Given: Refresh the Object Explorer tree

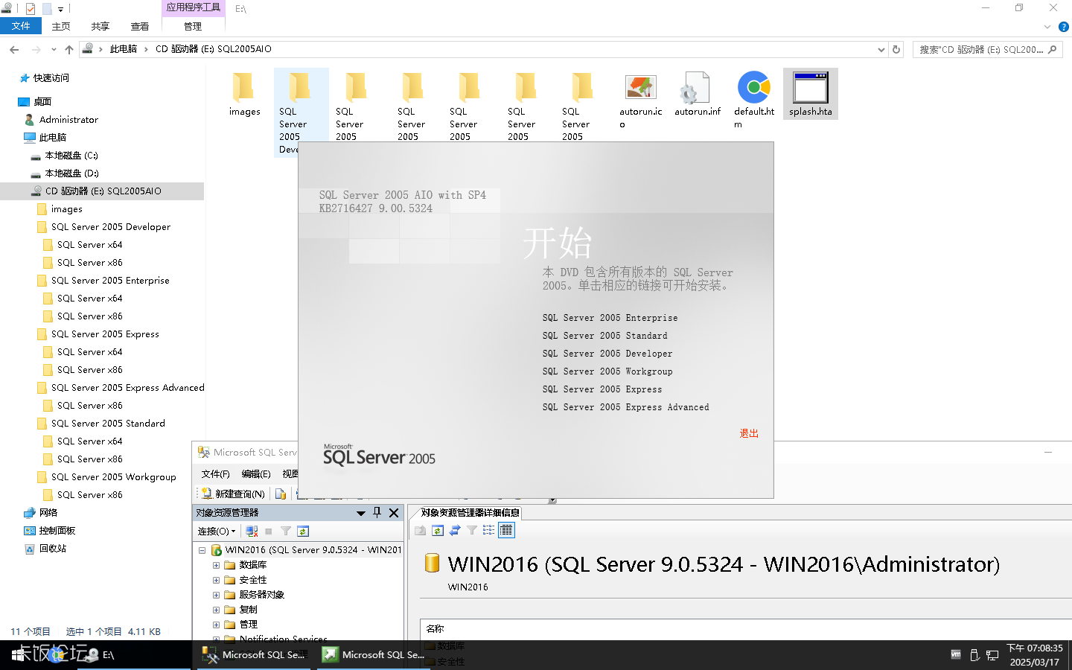Looking at the screenshot, I should (x=303, y=530).
